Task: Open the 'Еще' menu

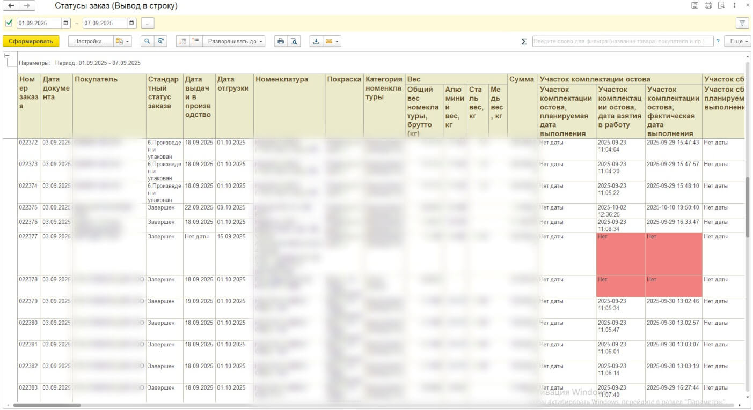Action: pos(737,41)
